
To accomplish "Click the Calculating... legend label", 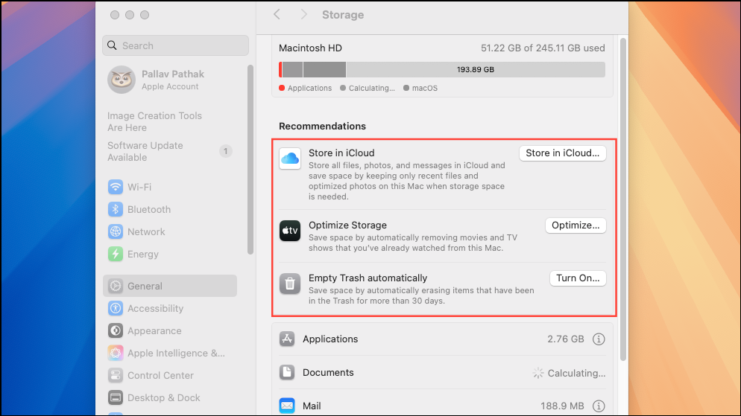I will pos(371,89).
